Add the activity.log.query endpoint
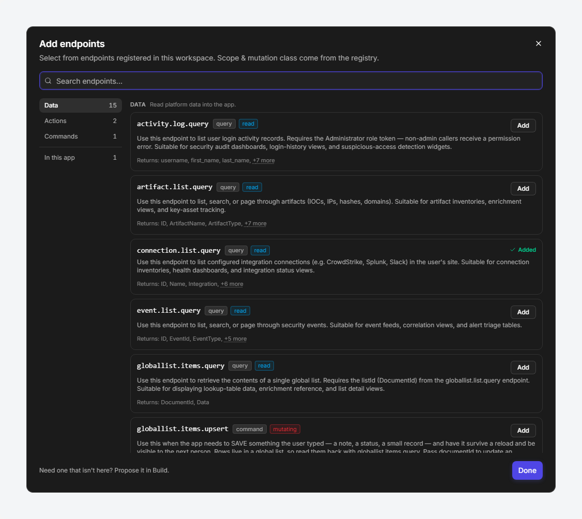 pyautogui.click(x=523, y=126)
